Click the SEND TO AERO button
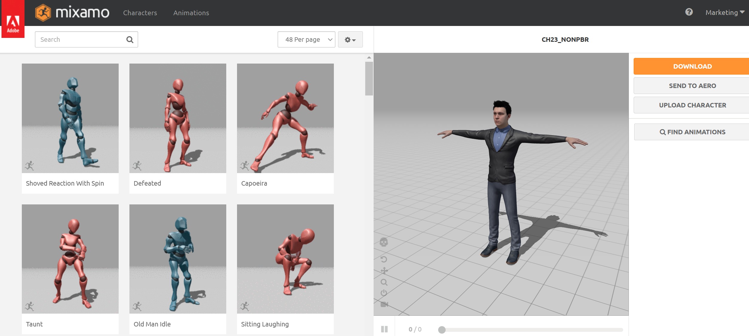749x336 pixels. 691,86
